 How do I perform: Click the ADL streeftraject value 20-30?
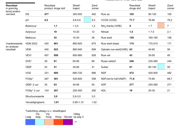point(152,91)
